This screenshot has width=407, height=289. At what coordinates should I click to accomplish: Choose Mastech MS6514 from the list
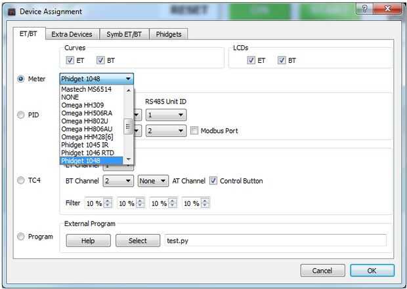(92, 89)
